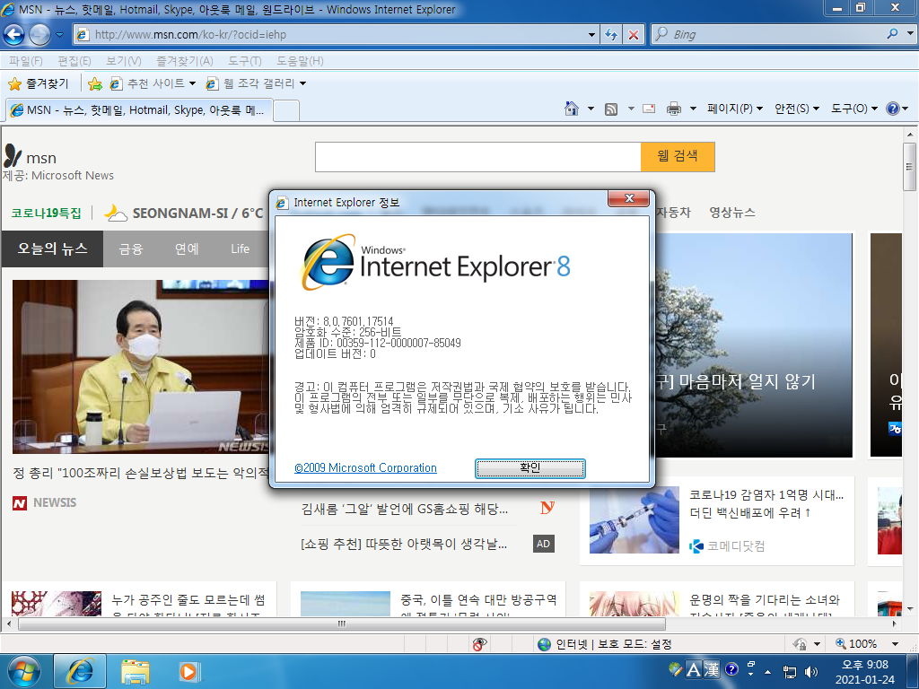Click the 웹 검색 button
919x689 pixels.
tap(678, 157)
